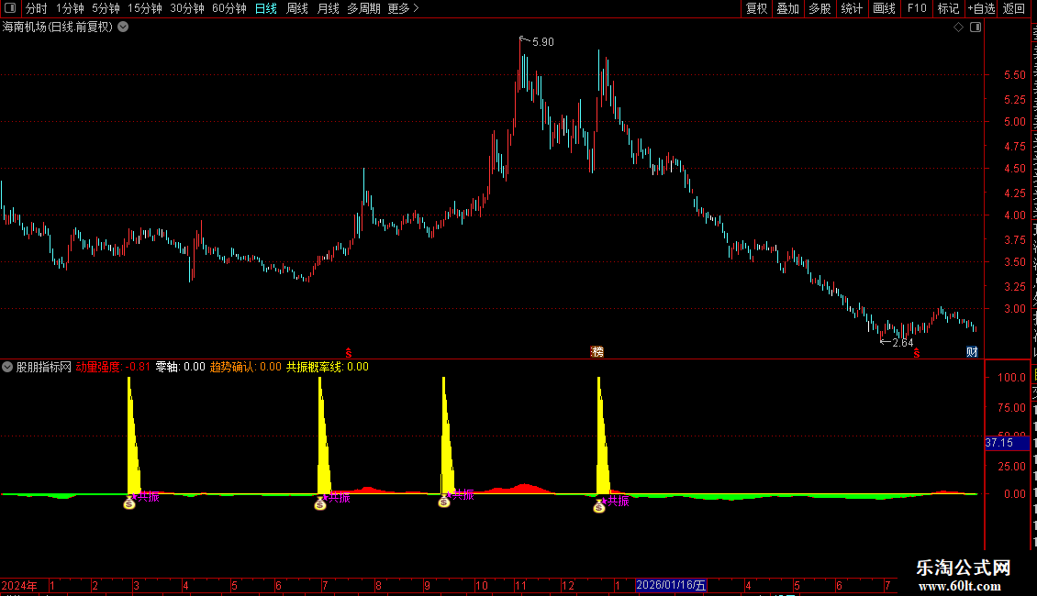Click the 2.64 low price label
This screenshot has width=1037, height=596.
pos(903,343)
